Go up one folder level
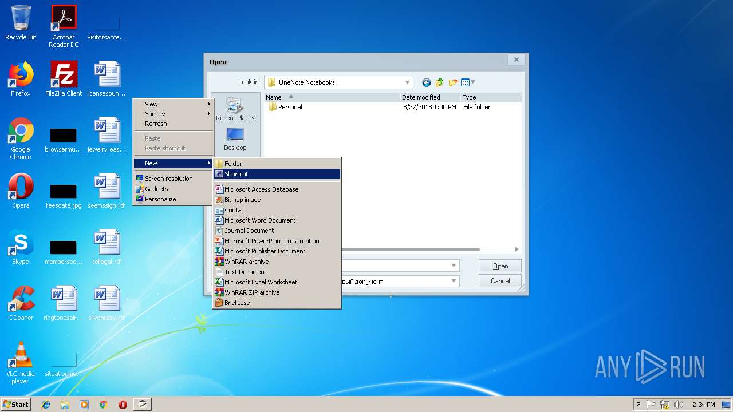This screenshot has height=412, width=733. tap(440, 82)
